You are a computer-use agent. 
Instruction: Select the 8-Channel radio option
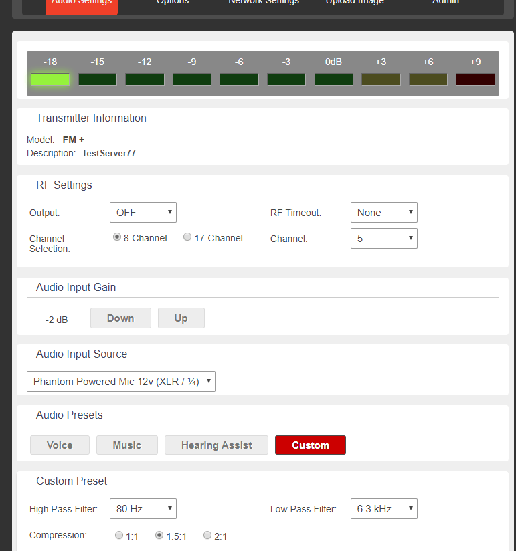117,237
